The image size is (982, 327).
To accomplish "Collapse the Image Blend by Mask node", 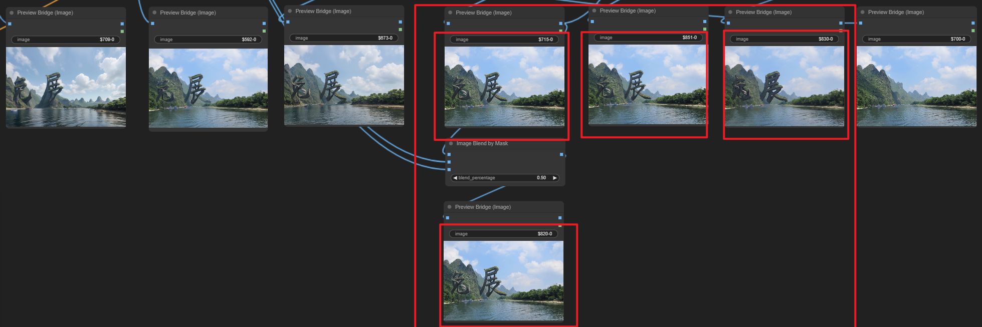I will point(451,144).
